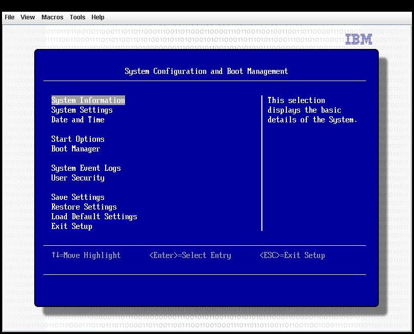The image size is (414, 334).
Task: View the System Event Logs
Action: coord(86,168)
